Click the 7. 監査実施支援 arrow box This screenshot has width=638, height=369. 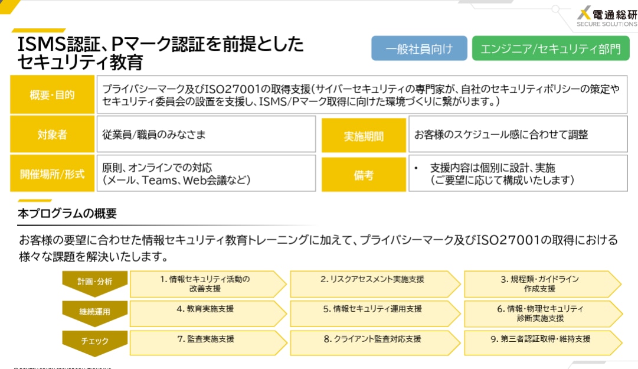click(208, 343)
